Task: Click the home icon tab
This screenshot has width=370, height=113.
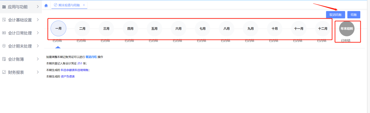Action: click(x=46, y=5)
